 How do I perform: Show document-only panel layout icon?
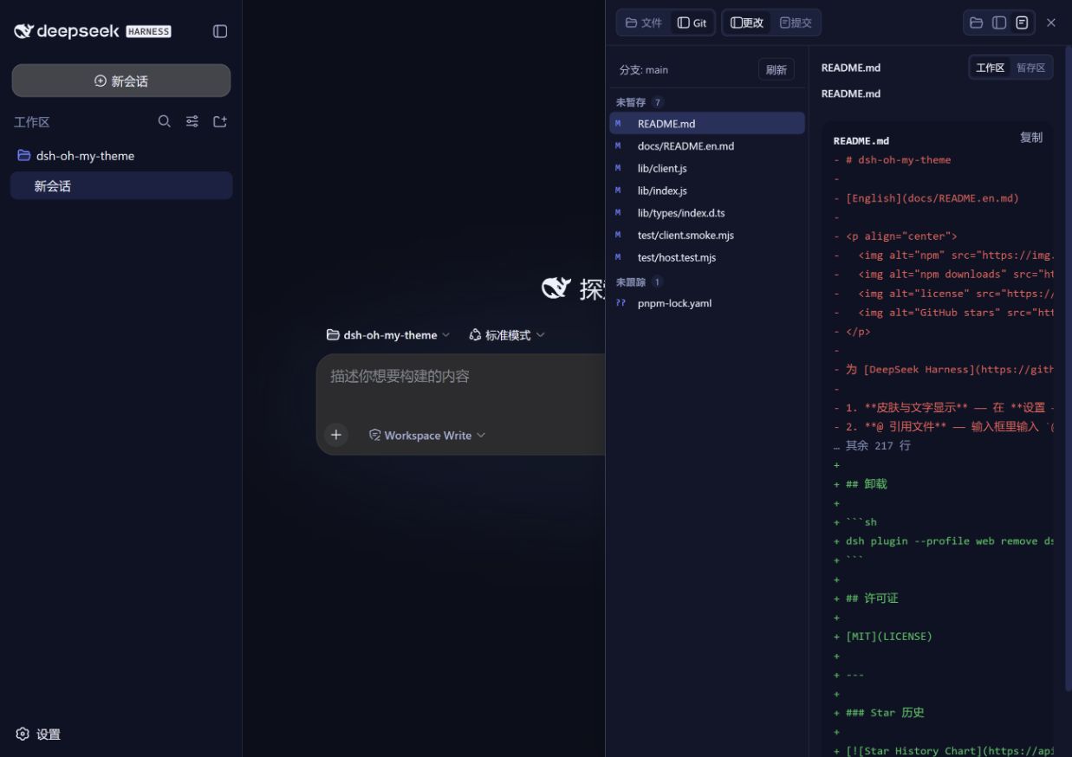(1022, 23)
